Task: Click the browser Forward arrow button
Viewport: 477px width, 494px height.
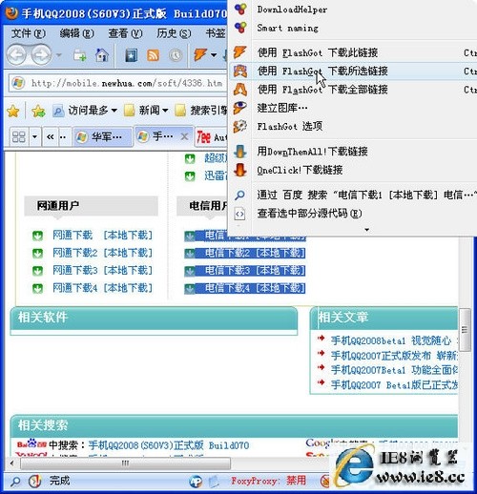Action: [x=41, y=55]
